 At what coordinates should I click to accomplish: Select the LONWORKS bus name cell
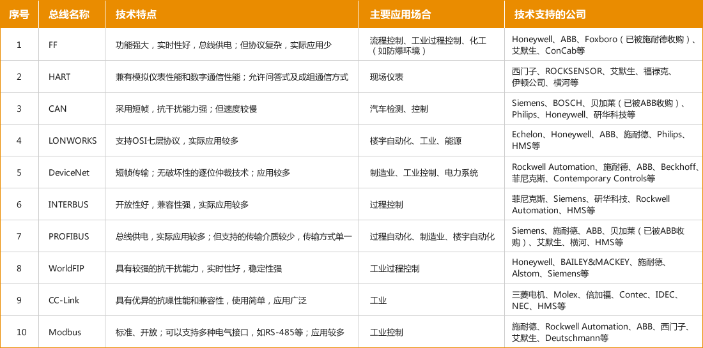(x=72, y=140)
